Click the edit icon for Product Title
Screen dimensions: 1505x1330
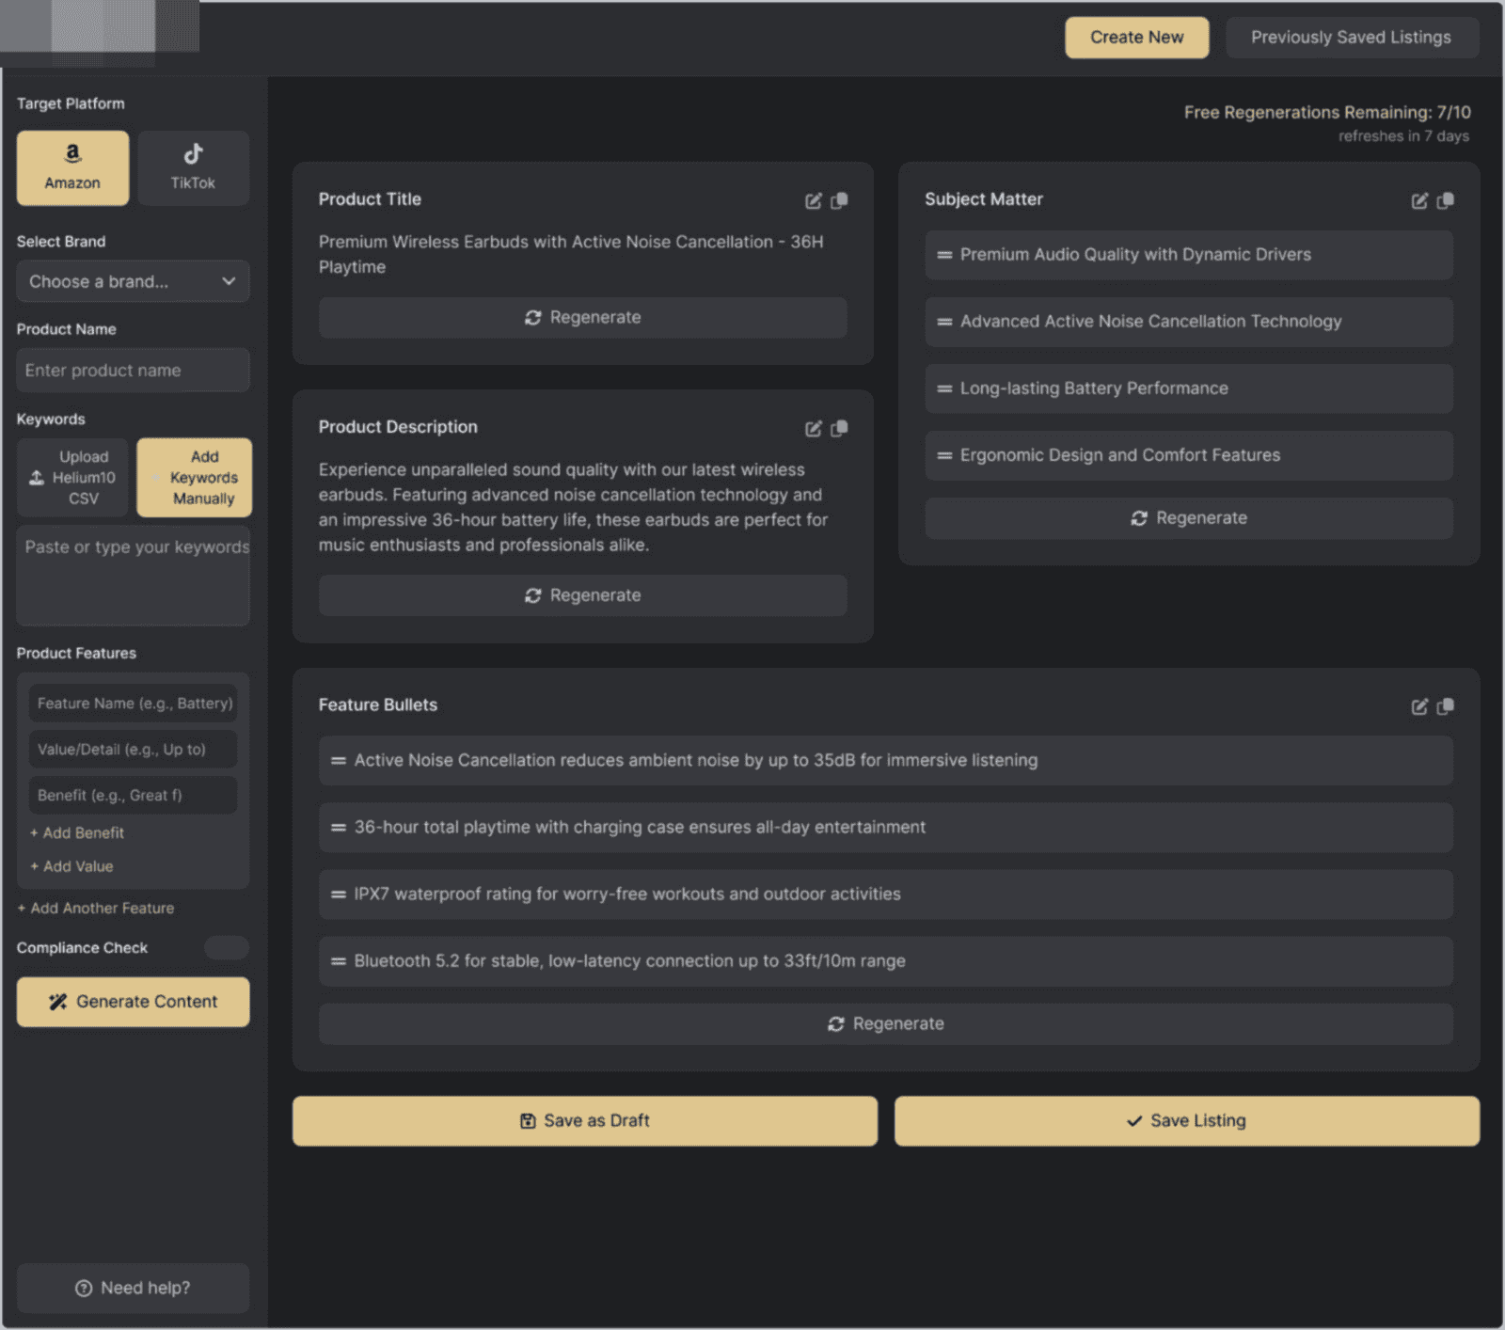(x=813, y=200)
